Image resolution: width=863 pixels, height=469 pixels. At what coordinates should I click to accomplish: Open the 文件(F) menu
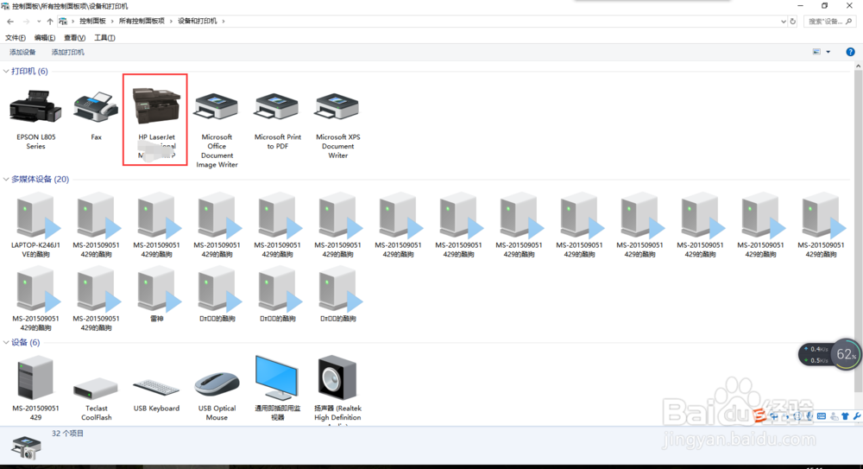pyautogui.click(x=16, y=37)
